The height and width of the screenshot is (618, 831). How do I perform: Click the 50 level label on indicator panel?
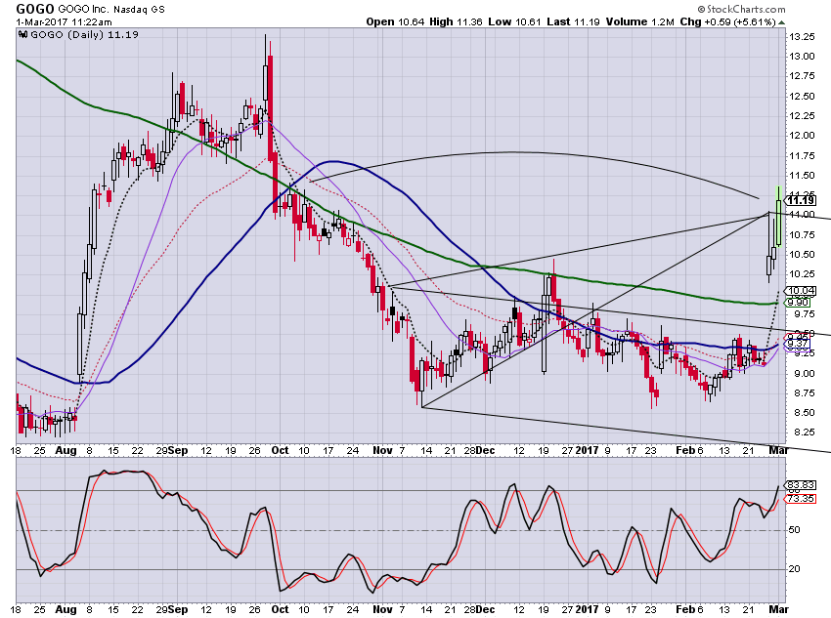click(x=794, y=529)
